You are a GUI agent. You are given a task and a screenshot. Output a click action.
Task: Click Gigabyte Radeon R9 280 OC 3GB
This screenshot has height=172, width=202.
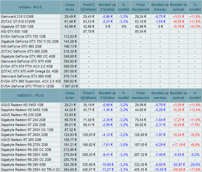(26, 150)
